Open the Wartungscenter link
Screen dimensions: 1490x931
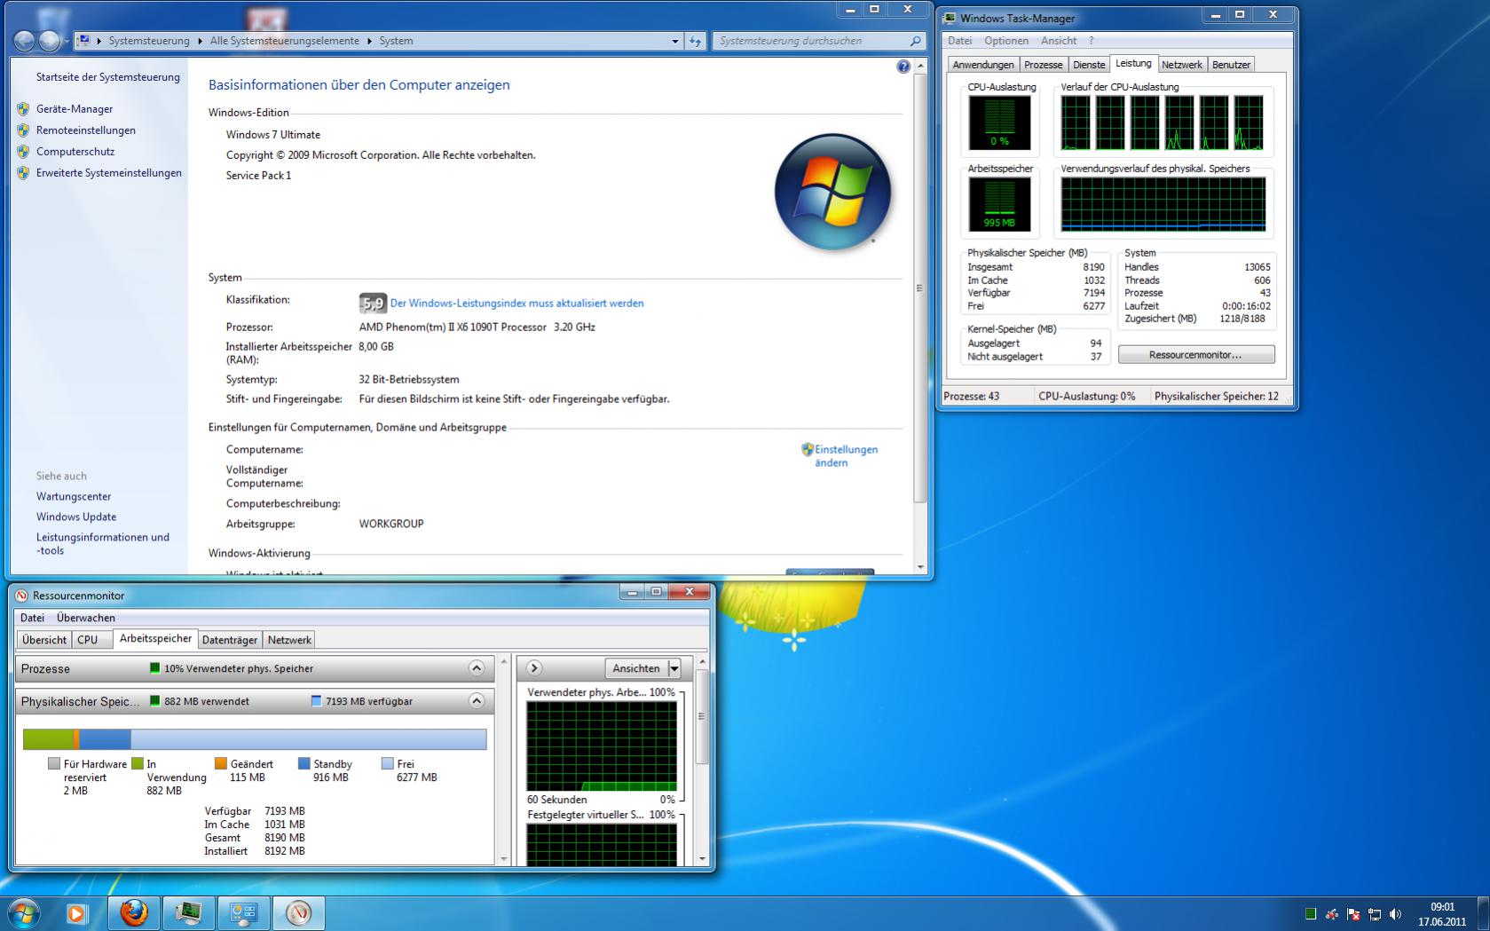[74, 496]
